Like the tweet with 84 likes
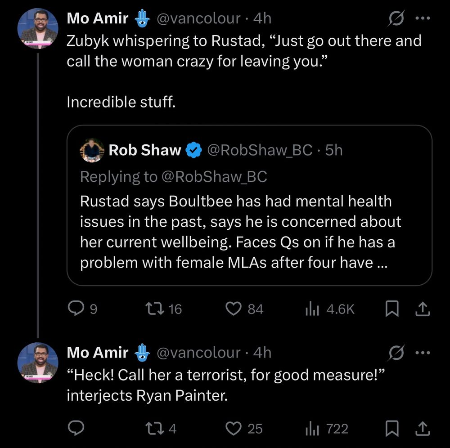The height and width of the screenshot is (448, 450). (x=234, y=309)
